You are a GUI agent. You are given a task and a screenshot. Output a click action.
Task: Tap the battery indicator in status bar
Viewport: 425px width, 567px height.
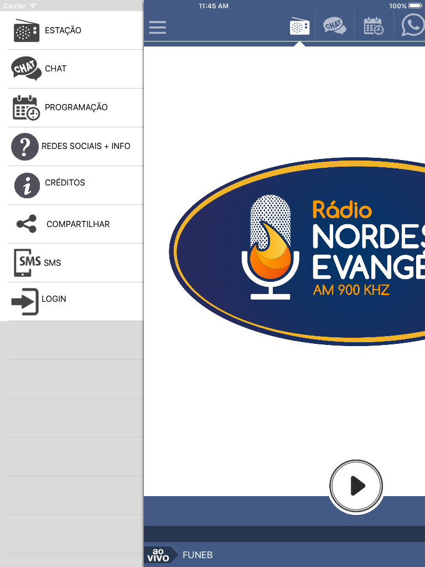(415, 6)
